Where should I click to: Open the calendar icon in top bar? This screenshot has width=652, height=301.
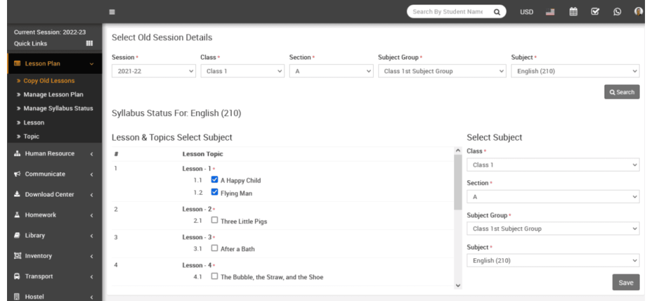(x=573, y=11)
